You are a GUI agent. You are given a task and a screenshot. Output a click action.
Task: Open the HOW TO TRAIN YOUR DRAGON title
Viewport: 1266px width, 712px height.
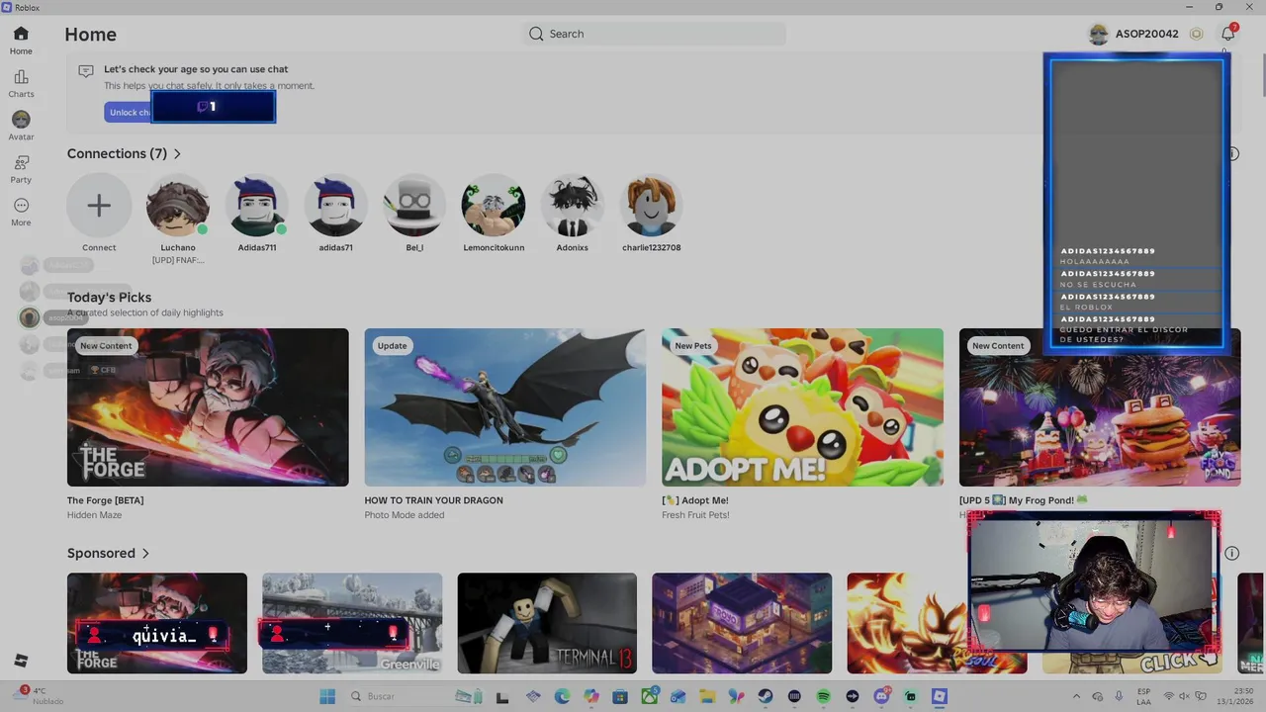tap(433, 500)
